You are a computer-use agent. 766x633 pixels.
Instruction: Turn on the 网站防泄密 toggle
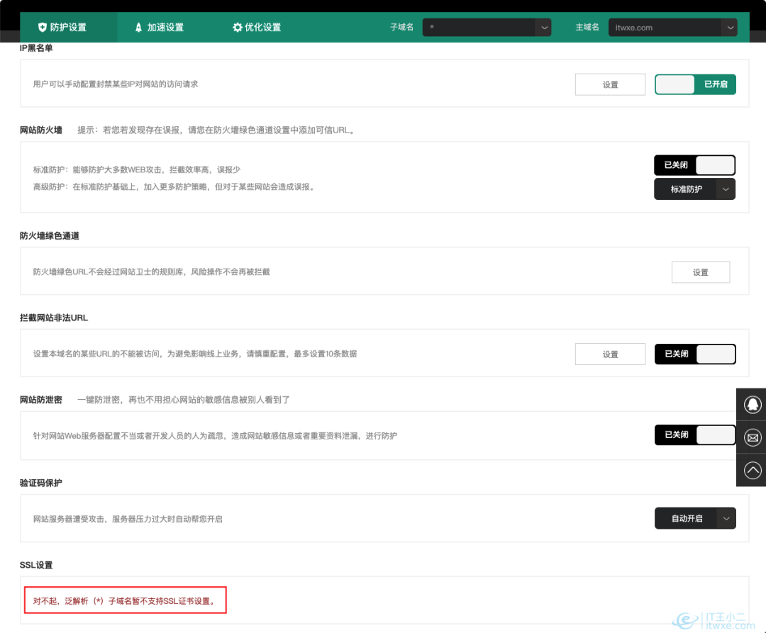tap(694, 435)
